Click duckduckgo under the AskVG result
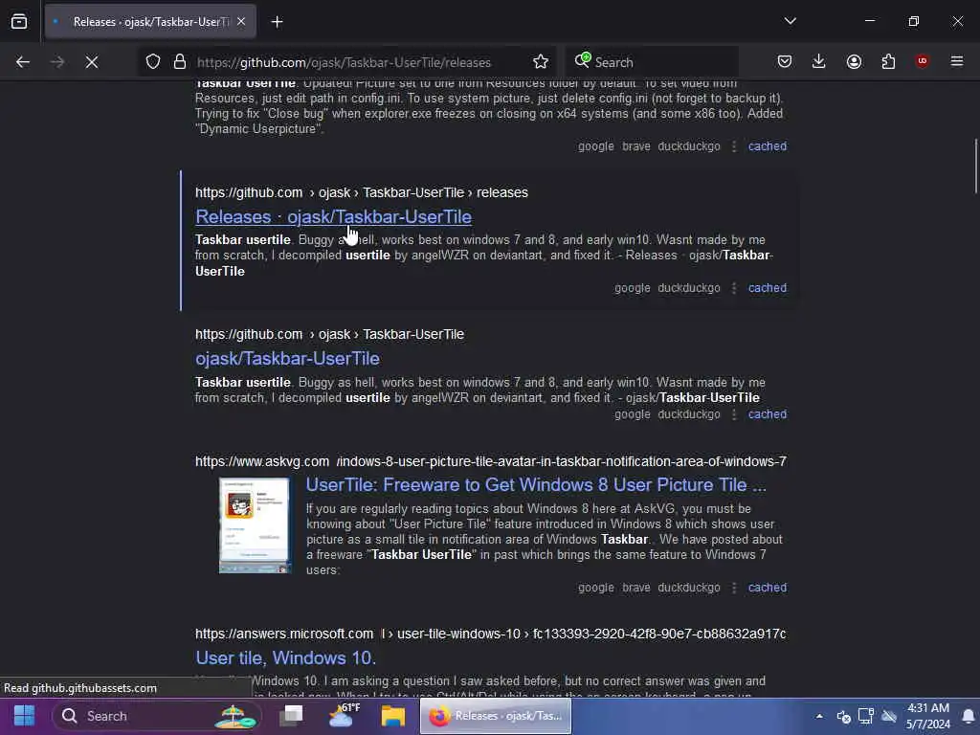 point(689,588)
